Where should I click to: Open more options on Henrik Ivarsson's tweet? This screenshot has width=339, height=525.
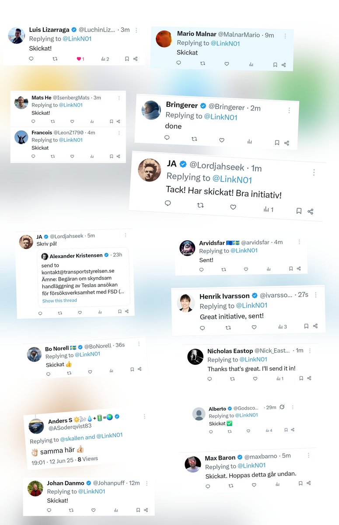click(316, 295)
